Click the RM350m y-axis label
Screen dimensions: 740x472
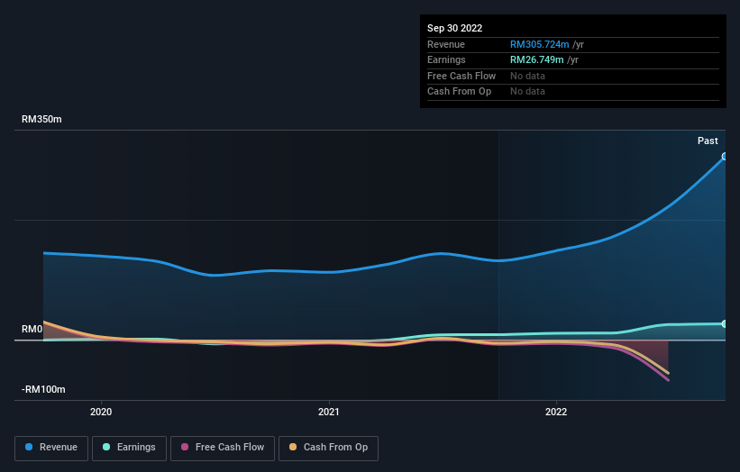[x=41, y=119]
